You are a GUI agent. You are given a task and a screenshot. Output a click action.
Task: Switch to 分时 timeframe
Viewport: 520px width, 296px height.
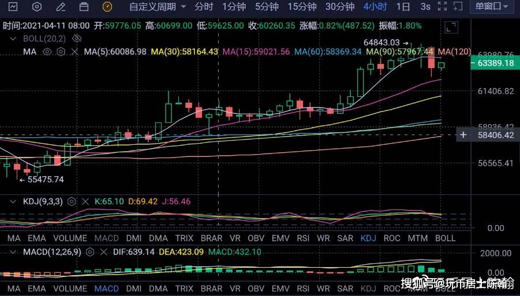tap(204, 6)
